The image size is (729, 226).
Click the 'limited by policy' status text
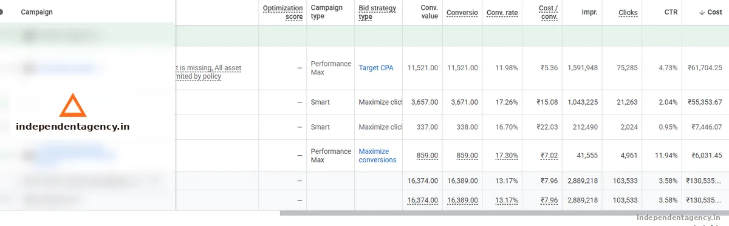(198, 76)
